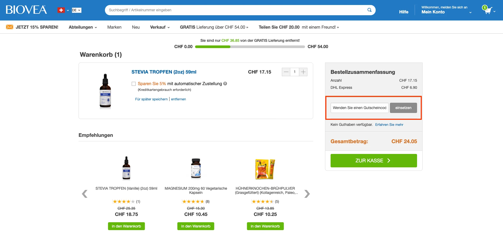The width and height of the screenshot is (503, 238).
Task: Click the free delivery progress bar
Action: pos(250,47)
